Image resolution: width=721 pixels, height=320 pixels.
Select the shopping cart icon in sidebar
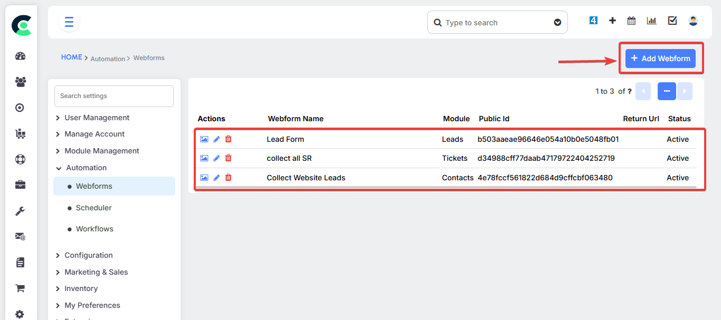point(20,288)
